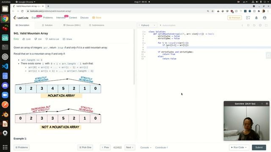Expand the Console panel
This screenshot has height=152, width=271.
(x=146, y=147)
